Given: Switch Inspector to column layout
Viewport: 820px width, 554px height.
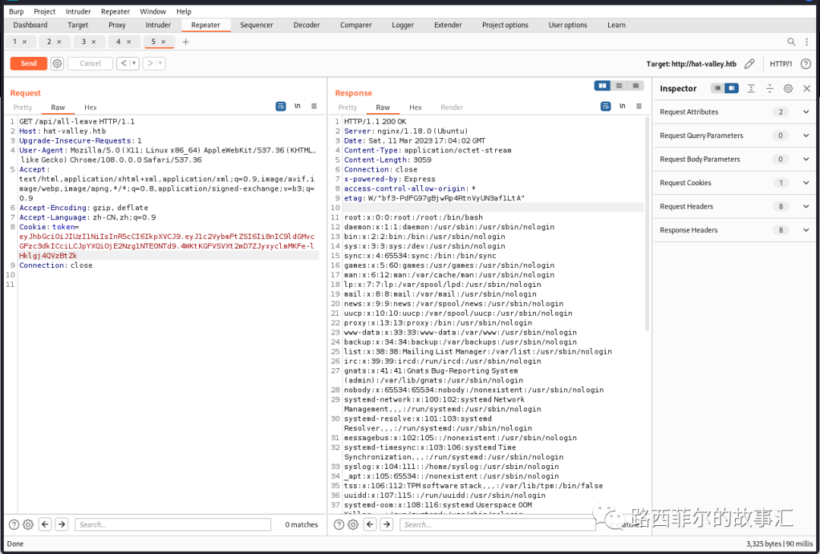Looking at the screenshot, I should tap(732, 88).
